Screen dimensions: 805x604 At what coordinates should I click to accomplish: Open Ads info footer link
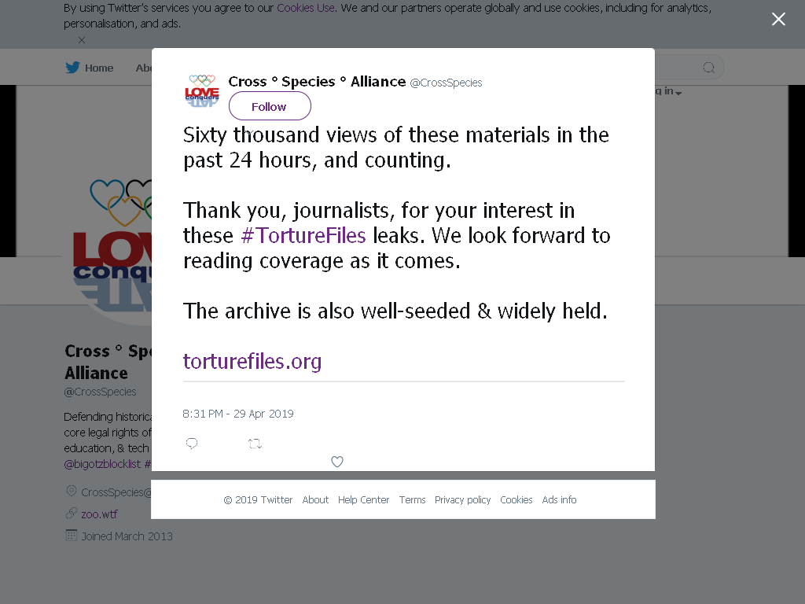point(559,499)
